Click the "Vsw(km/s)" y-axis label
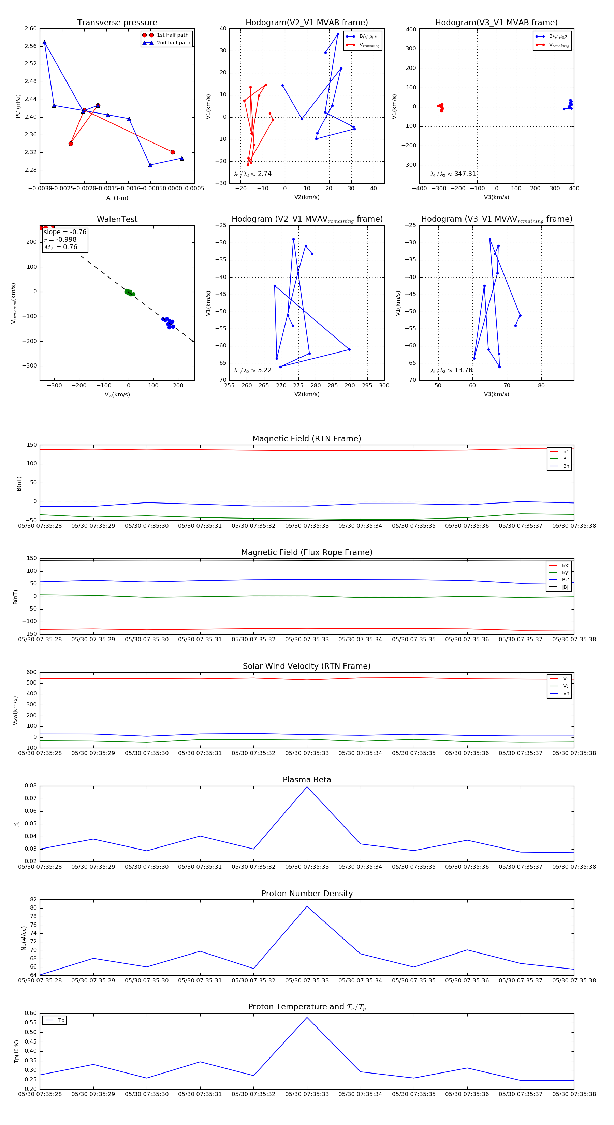614x1125 pixels. (15, 710)
